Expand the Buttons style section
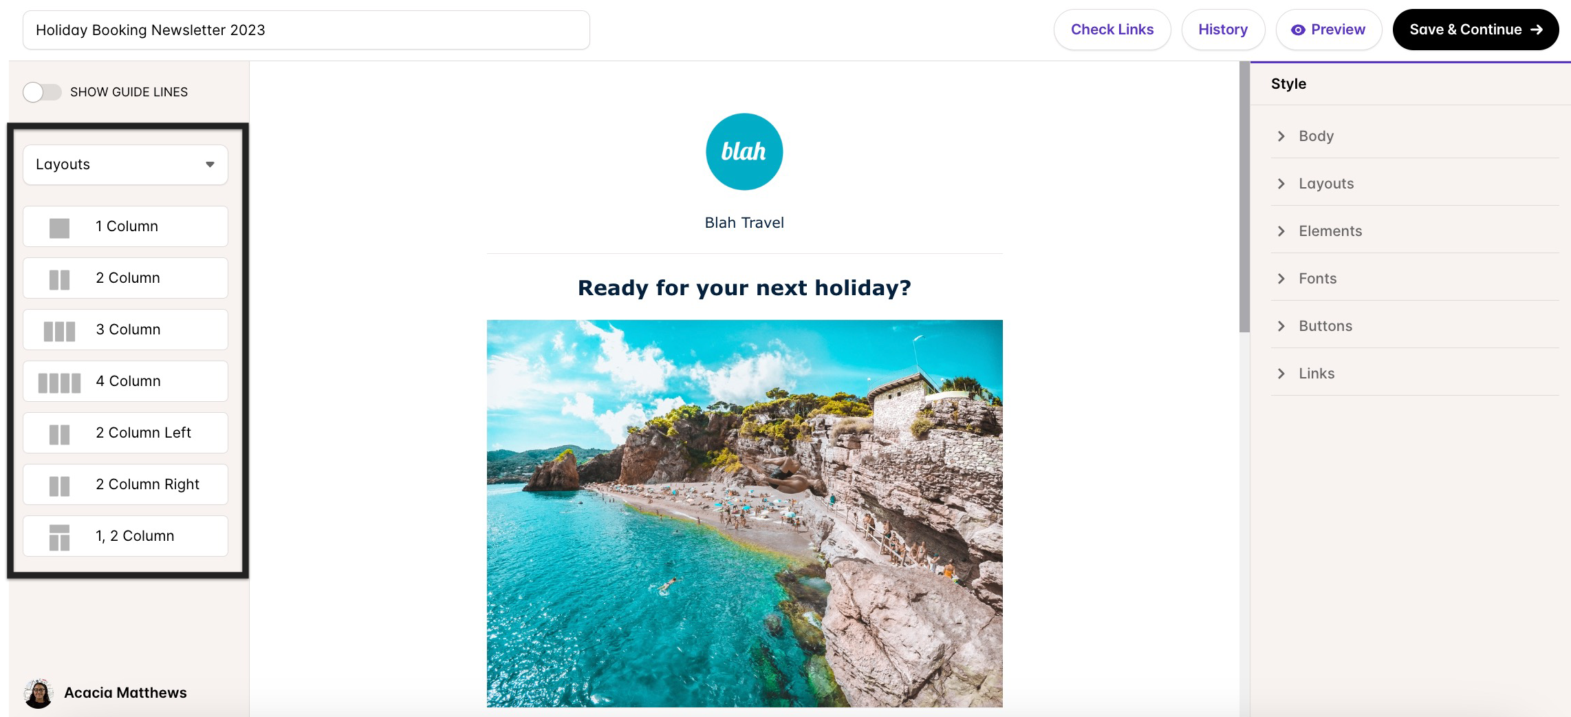 coord(1415,326)
